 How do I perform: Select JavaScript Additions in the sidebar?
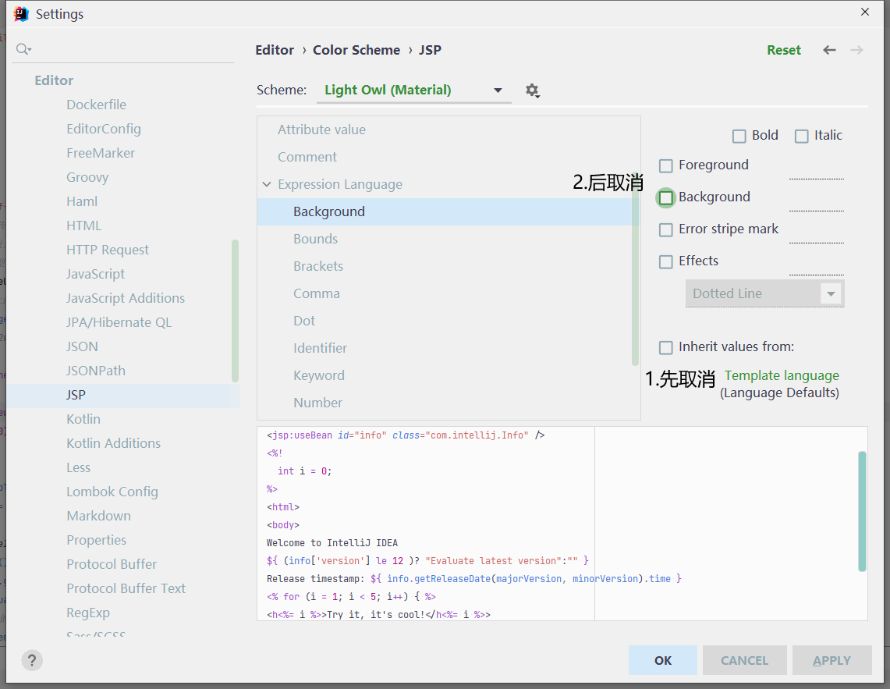(126, 298)
